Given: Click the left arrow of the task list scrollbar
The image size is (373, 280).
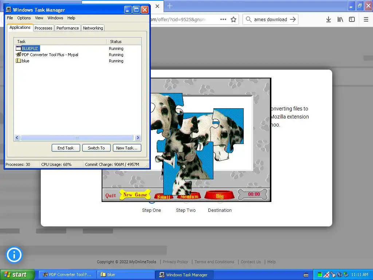Looking at the screenshot, I should [17, 137].
